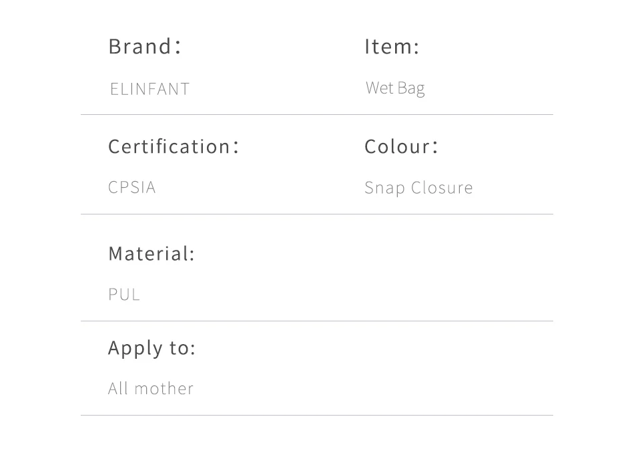Click the word mother under Apply to
This screenshot has height=461, width=634.
(x=164, y=388)
